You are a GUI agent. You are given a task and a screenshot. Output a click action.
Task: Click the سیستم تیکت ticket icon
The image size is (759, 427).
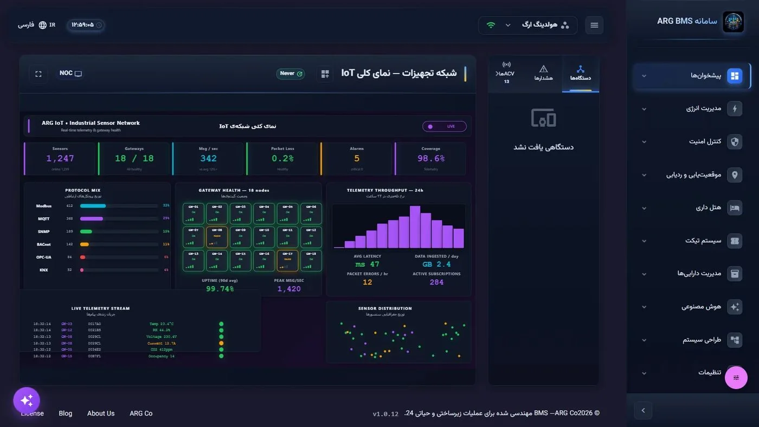(735, 241)
